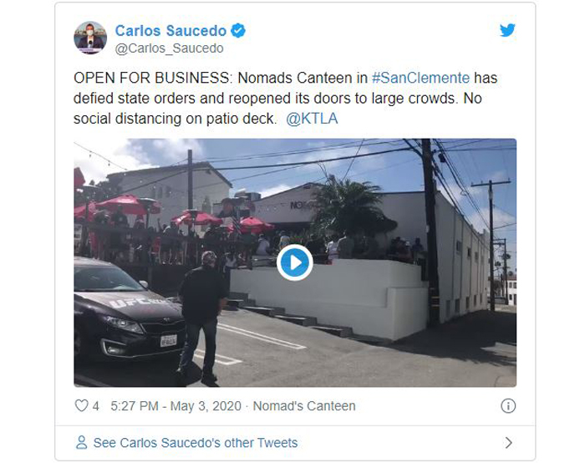Click the like count number 4
Viewport: 585px width, 463px height.
96,406
